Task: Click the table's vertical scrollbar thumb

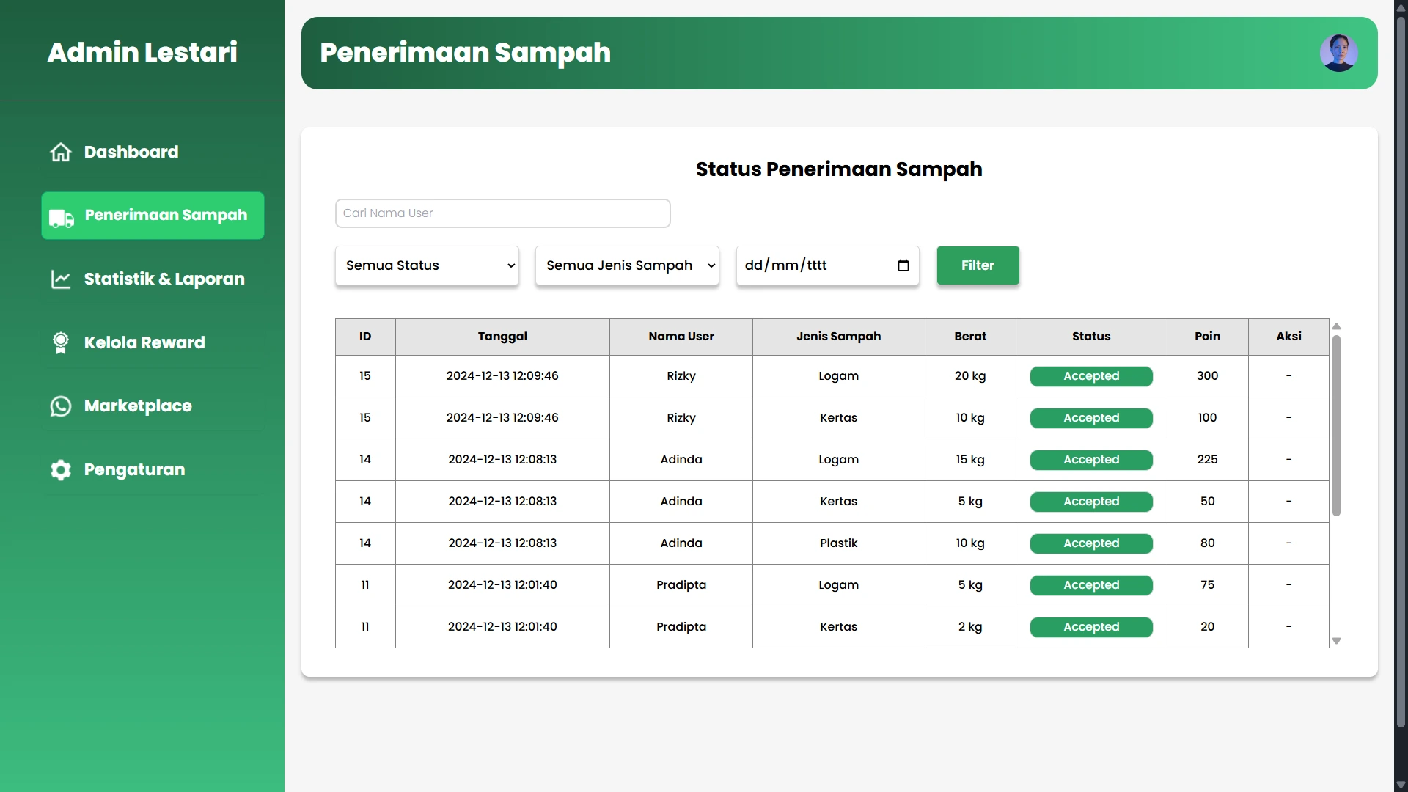Action: pos(1336,425)
